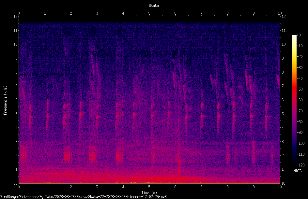Click the 10 kHz tick on the left axis
The width and height of the screenshot is (308, 199).
coord(16,44)
